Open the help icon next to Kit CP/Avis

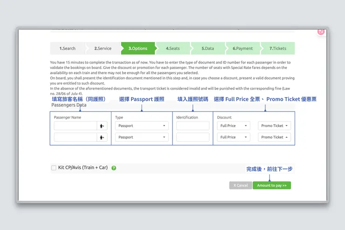[x=114, y=168]
